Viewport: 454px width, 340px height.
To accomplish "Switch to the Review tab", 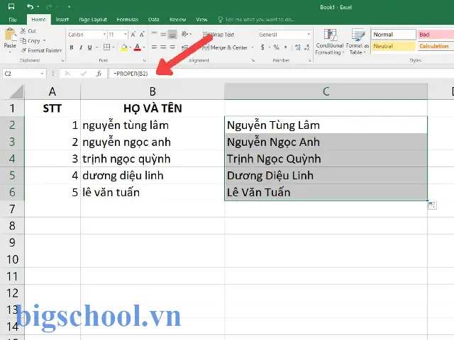I will pyautogui.click(x=178, y=19).
